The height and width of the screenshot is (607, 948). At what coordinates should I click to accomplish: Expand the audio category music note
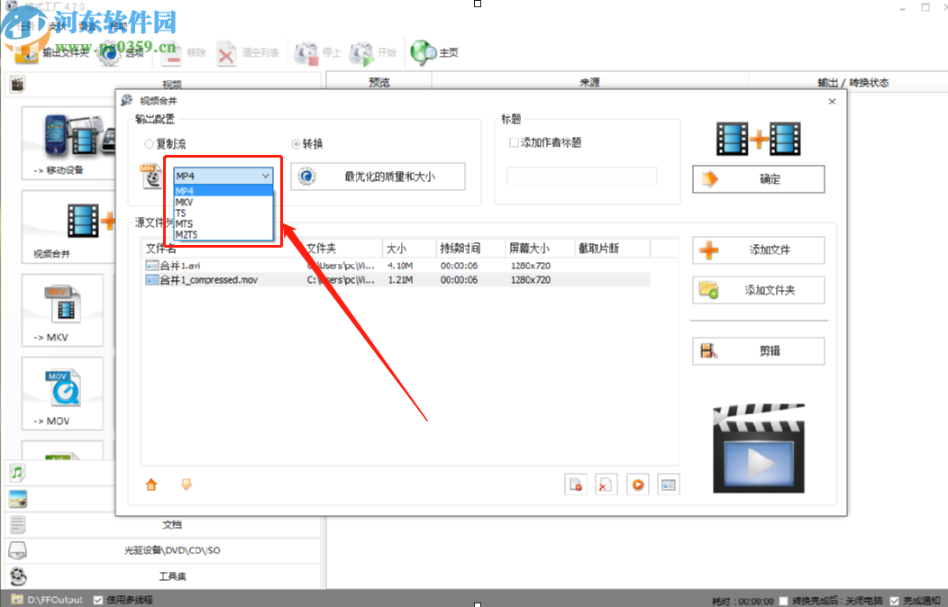pos(17,472)
